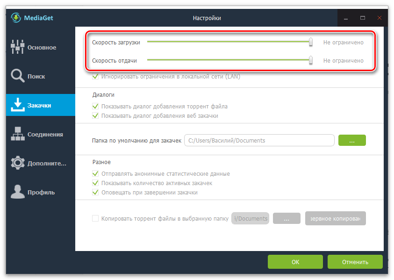
Task: Open Дополнительно via the gear icon
Action: tap(18, 163)
